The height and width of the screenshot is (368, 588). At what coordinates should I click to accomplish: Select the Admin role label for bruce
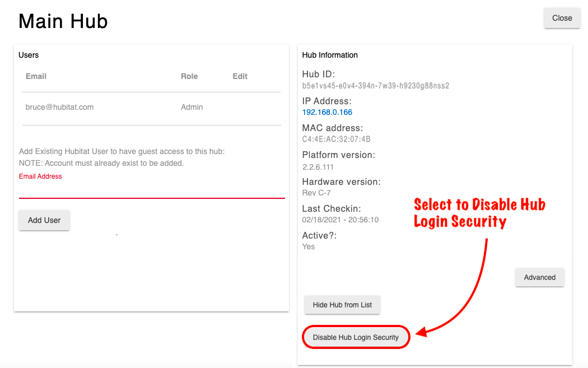[x=192, y=107]
